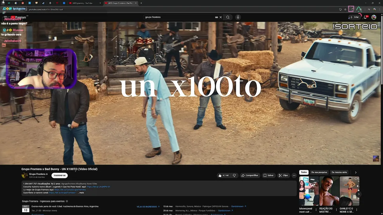The width and height of the screenshot is (383, 215).
Task: Open the pinned Steam tab
Action: [43, 3]
